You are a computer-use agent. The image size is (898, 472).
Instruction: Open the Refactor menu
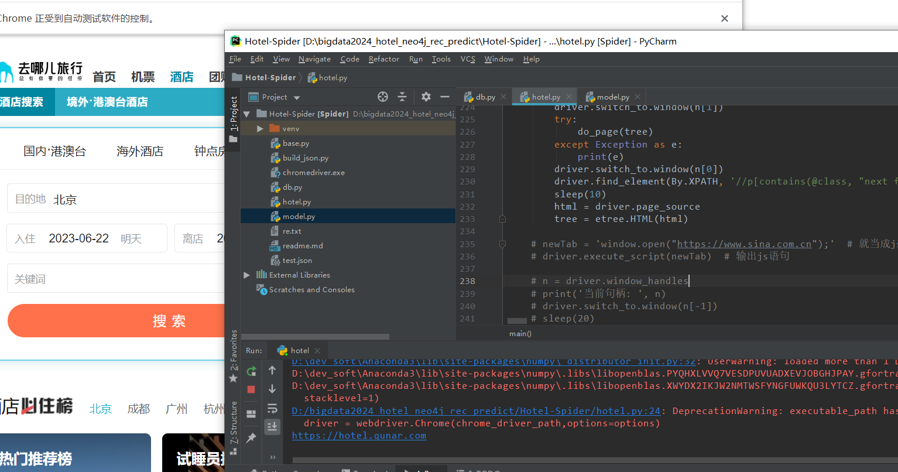[384, 59]
